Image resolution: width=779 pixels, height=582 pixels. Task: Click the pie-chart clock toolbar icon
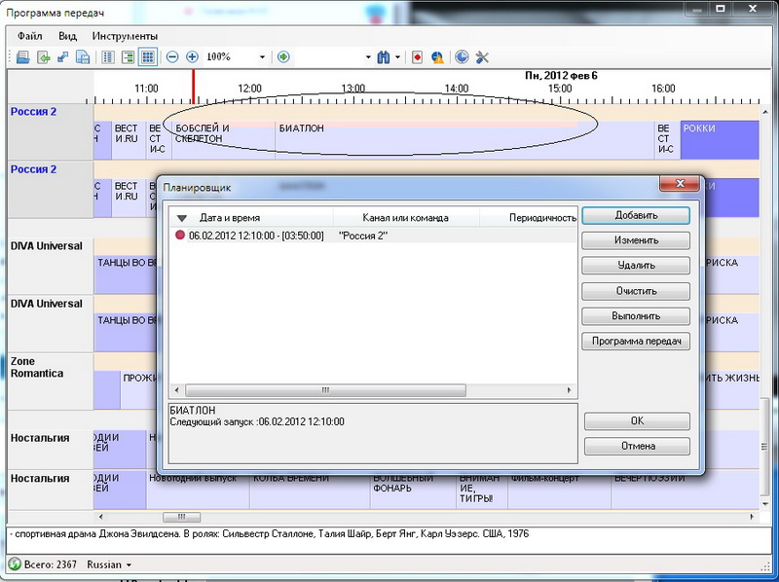[x=462, y=57]
